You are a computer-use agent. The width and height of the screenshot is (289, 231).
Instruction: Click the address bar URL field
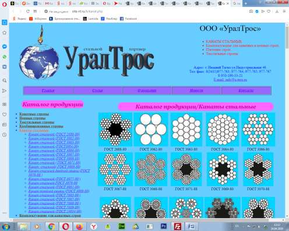tap(87, 12)
